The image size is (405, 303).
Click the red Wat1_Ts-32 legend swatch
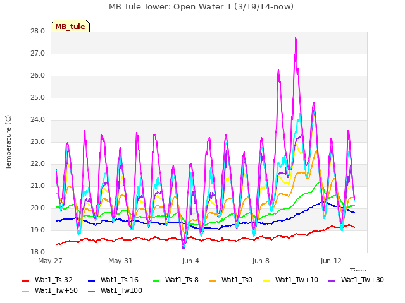point(26,280)
